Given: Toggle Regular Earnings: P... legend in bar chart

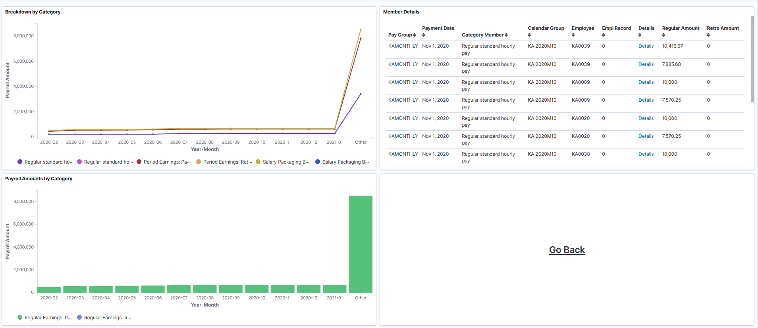Looking at the screenshot, I should click(x=44, y=318).
